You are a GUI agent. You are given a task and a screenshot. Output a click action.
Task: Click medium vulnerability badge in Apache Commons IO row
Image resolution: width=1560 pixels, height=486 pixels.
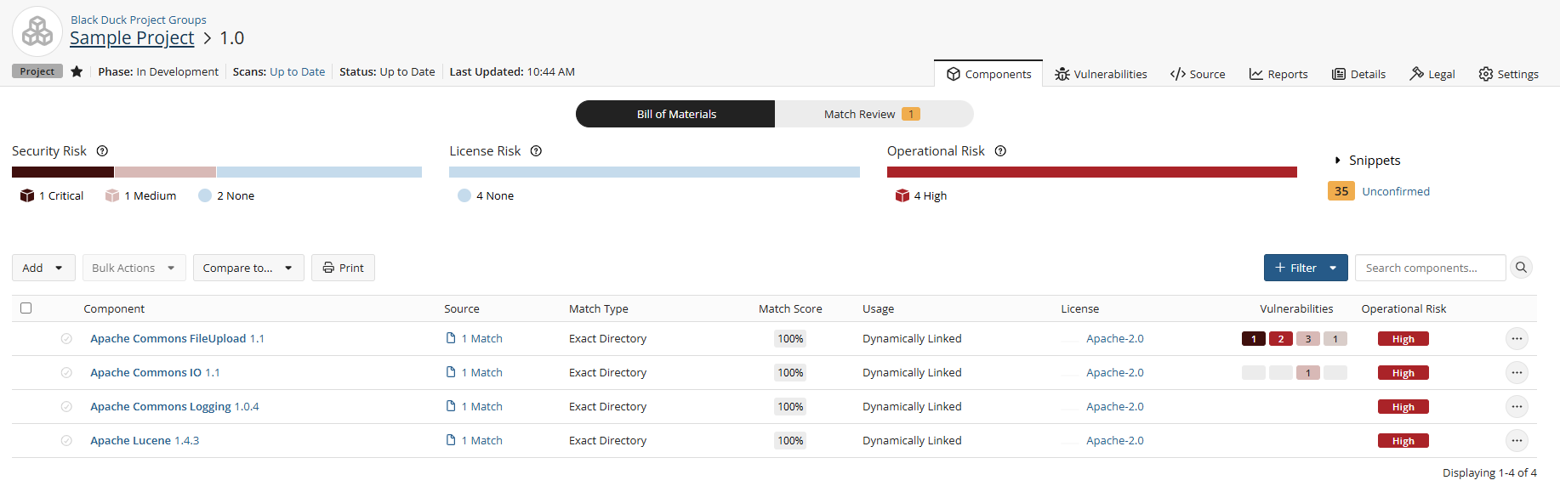pos(1308,373)
